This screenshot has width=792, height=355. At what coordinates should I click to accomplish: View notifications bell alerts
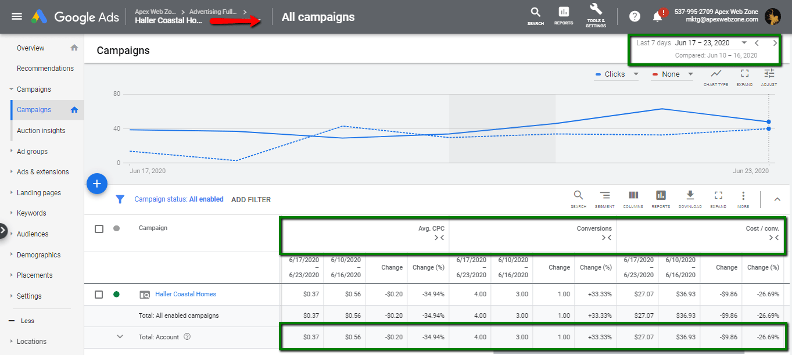point(658,16)
